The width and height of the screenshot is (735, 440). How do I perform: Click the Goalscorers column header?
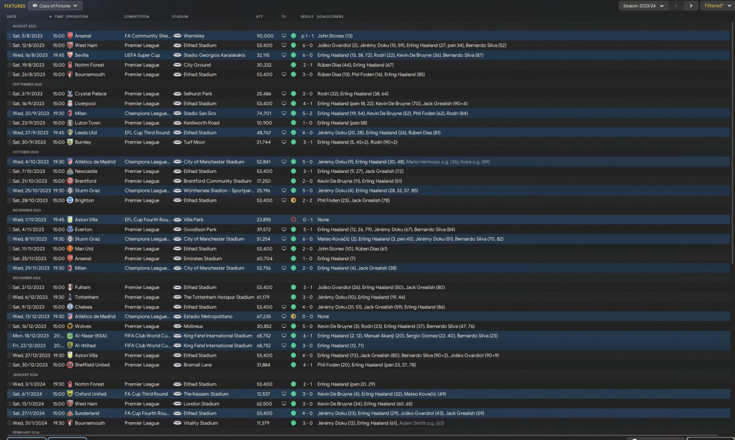pyautogui.click(x=329, y=17)
